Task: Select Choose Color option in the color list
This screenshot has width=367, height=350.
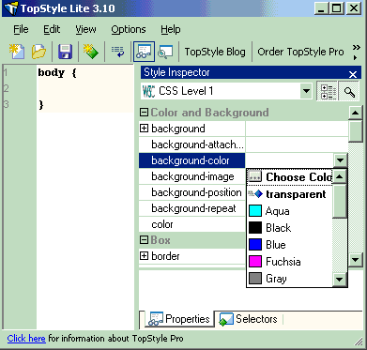Action: [x=289, y=177]
